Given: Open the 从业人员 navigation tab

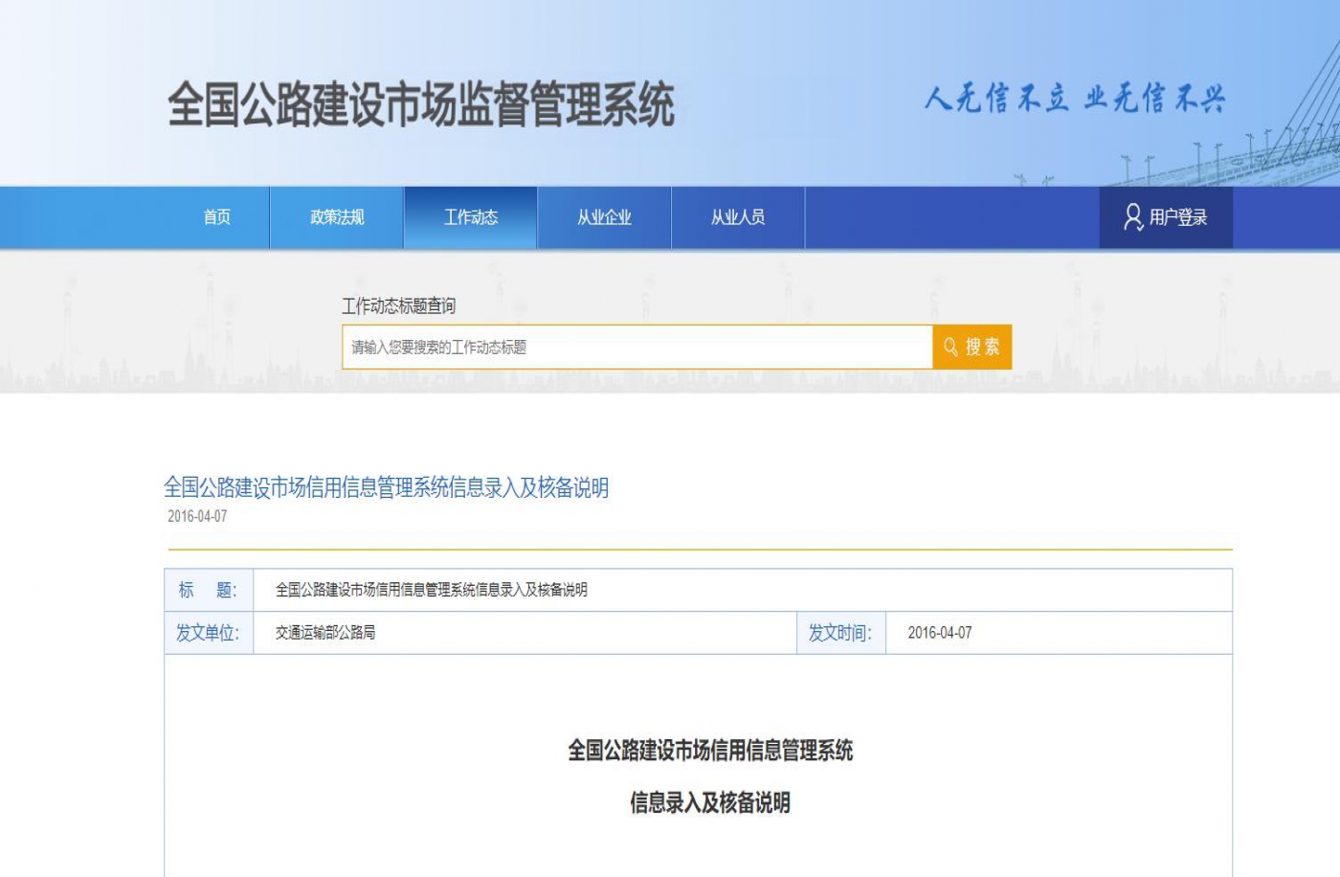Looking at the screenshot, I should coord(738,217).
